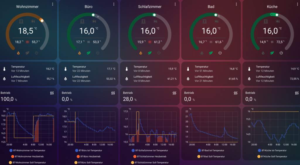Viewport: 300px width, 165px height.
Task: Click the window icon in Schlafzimmer thermostat
Action: [144, 21]
